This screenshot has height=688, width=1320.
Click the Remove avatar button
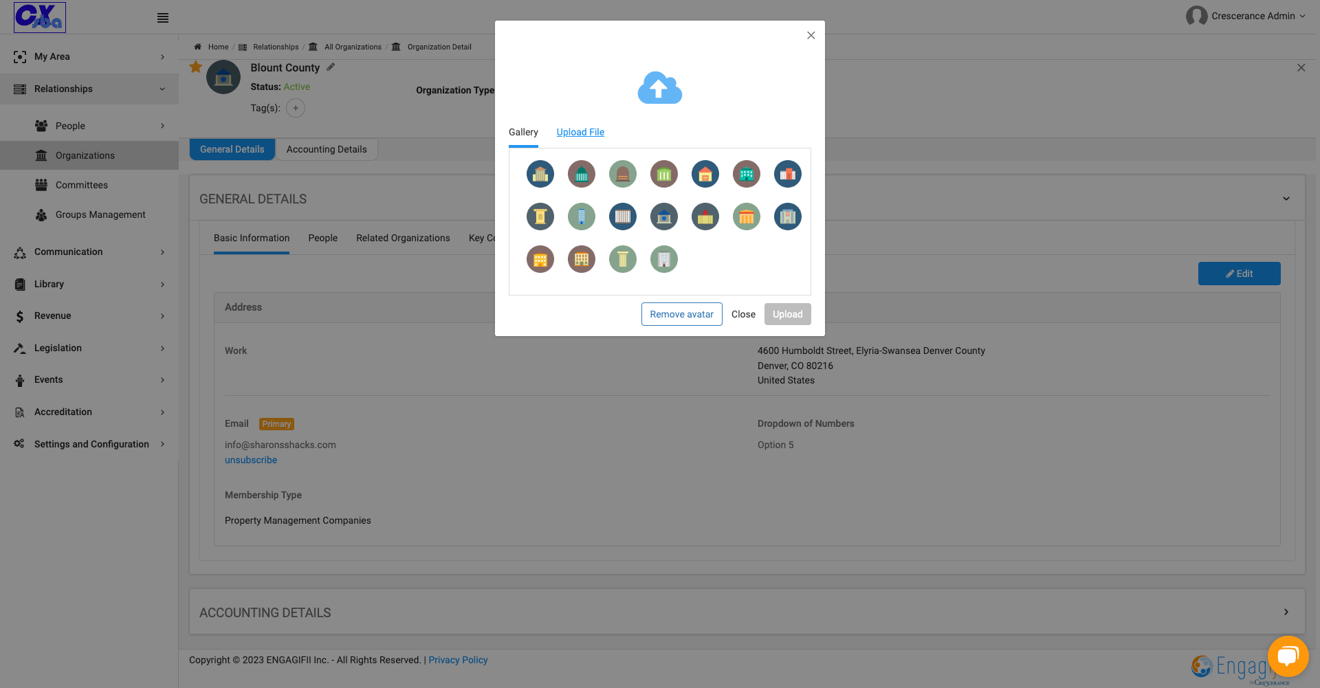(682, 314)
